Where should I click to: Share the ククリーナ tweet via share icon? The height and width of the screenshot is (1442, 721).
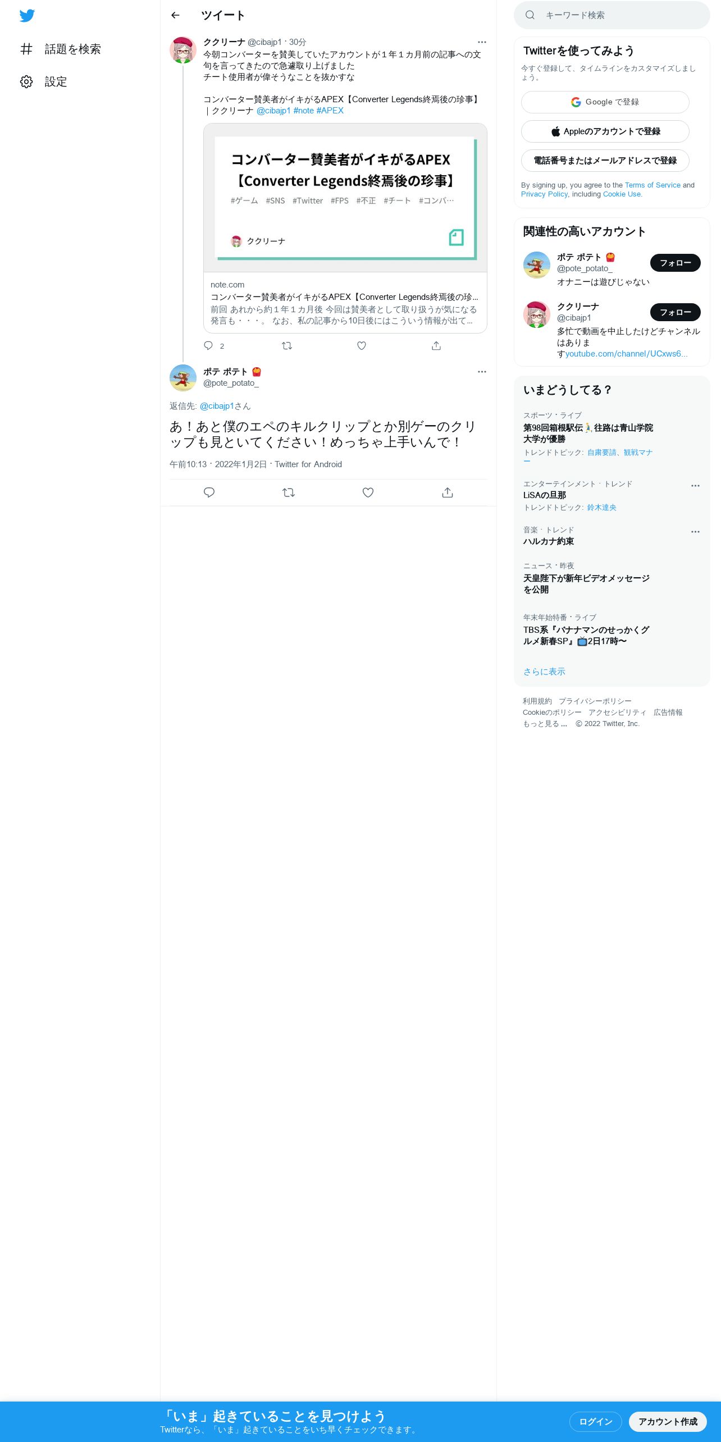pos(436,346)
